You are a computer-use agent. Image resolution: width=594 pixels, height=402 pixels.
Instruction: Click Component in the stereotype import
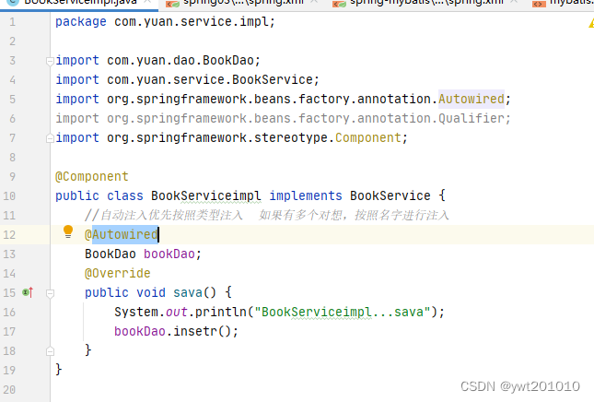coord(367,137)
